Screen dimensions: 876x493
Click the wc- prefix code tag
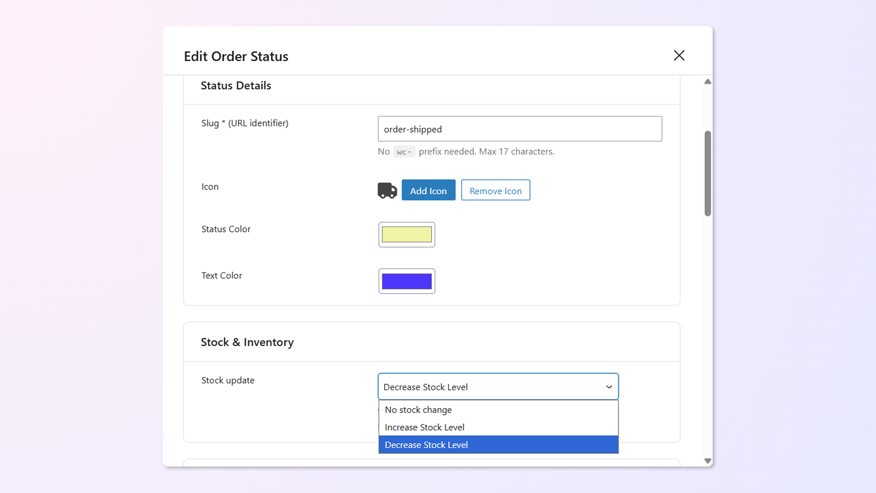tap(404, 152)
